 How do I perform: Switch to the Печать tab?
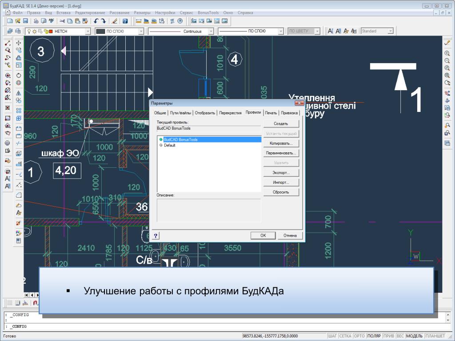click(x=271, y=113)
